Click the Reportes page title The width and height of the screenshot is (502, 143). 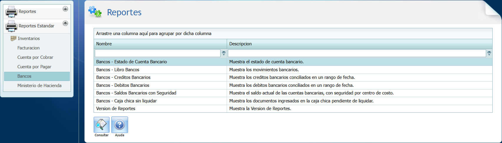tap(124, 12)
